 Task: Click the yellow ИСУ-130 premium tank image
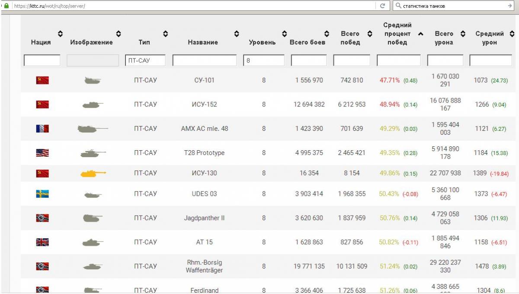click(x=93, y=173)
